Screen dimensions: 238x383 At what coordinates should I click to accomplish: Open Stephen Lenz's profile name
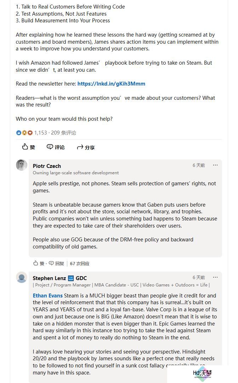(49, 278)
